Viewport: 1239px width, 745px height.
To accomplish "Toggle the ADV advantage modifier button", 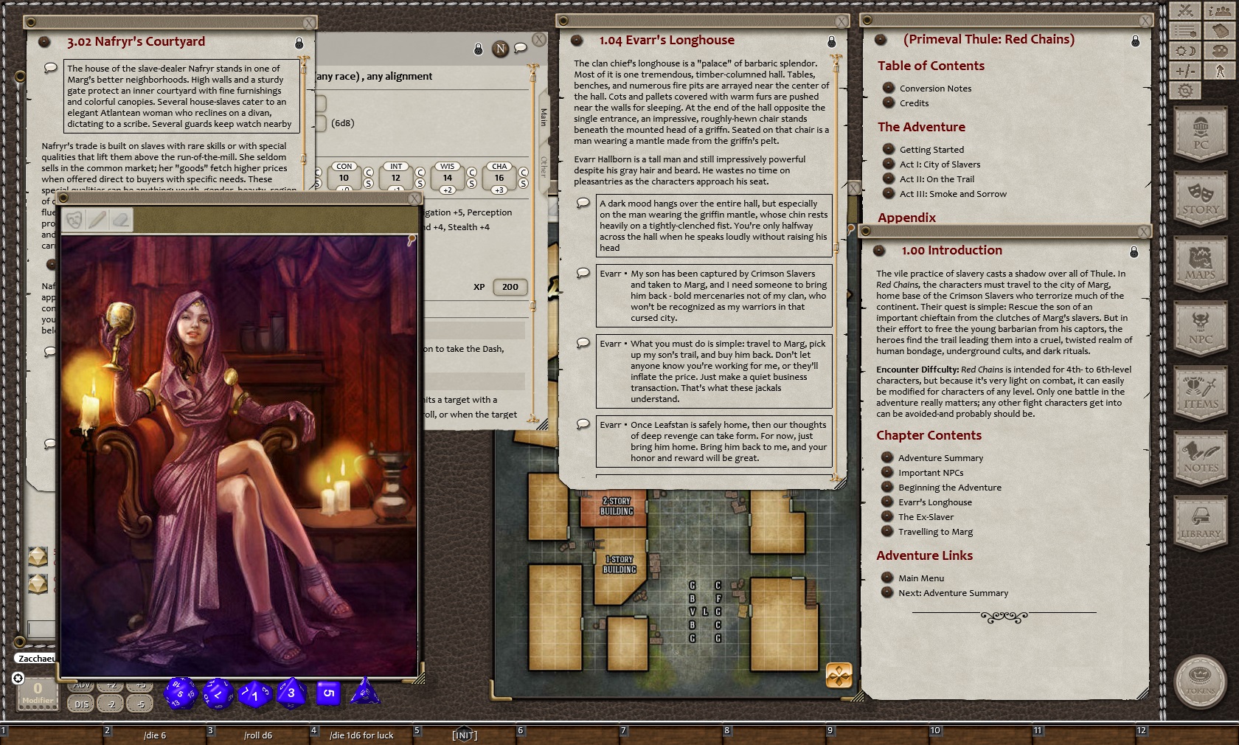I will click(x=81, y=686).
